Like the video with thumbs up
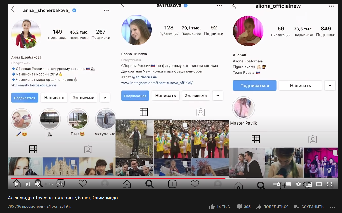 click(x=212, y=207)
